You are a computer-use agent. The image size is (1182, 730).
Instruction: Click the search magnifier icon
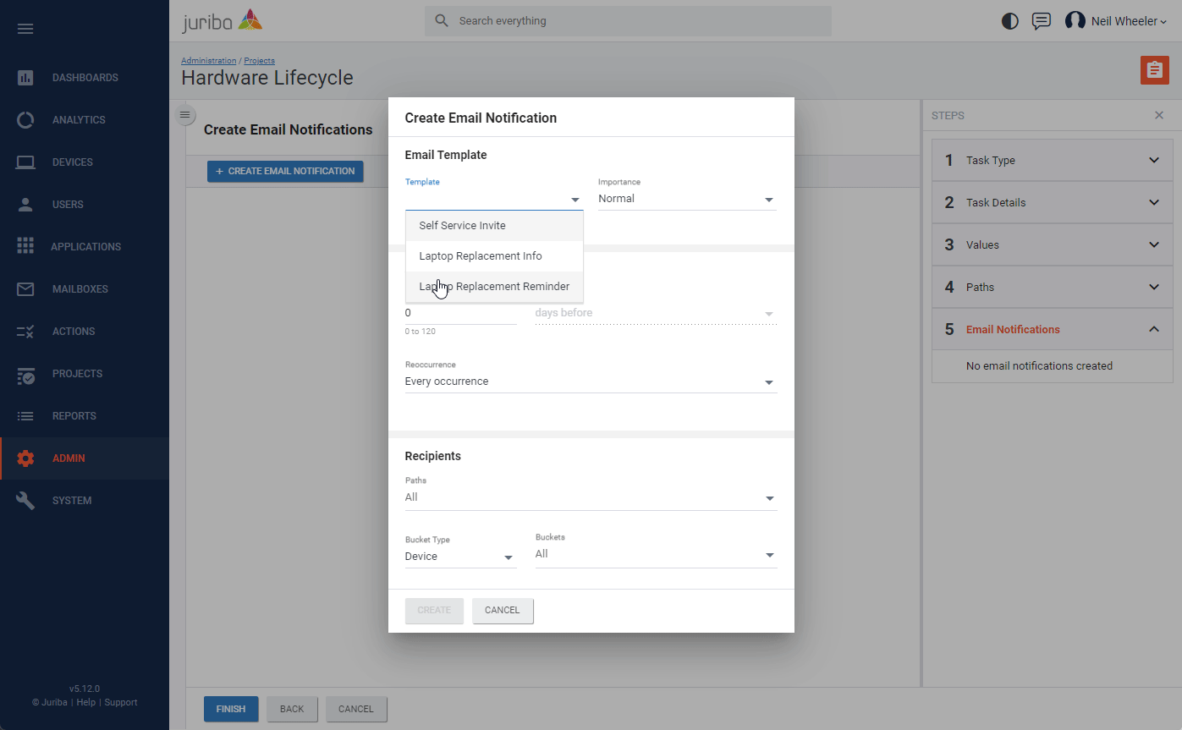point(441,21)
